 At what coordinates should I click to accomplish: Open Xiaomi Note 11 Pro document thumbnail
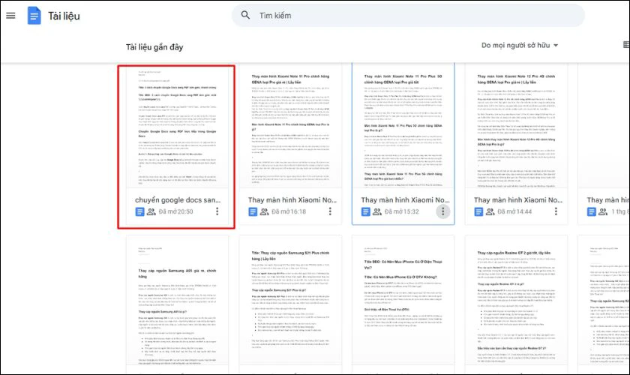(290, 127)
